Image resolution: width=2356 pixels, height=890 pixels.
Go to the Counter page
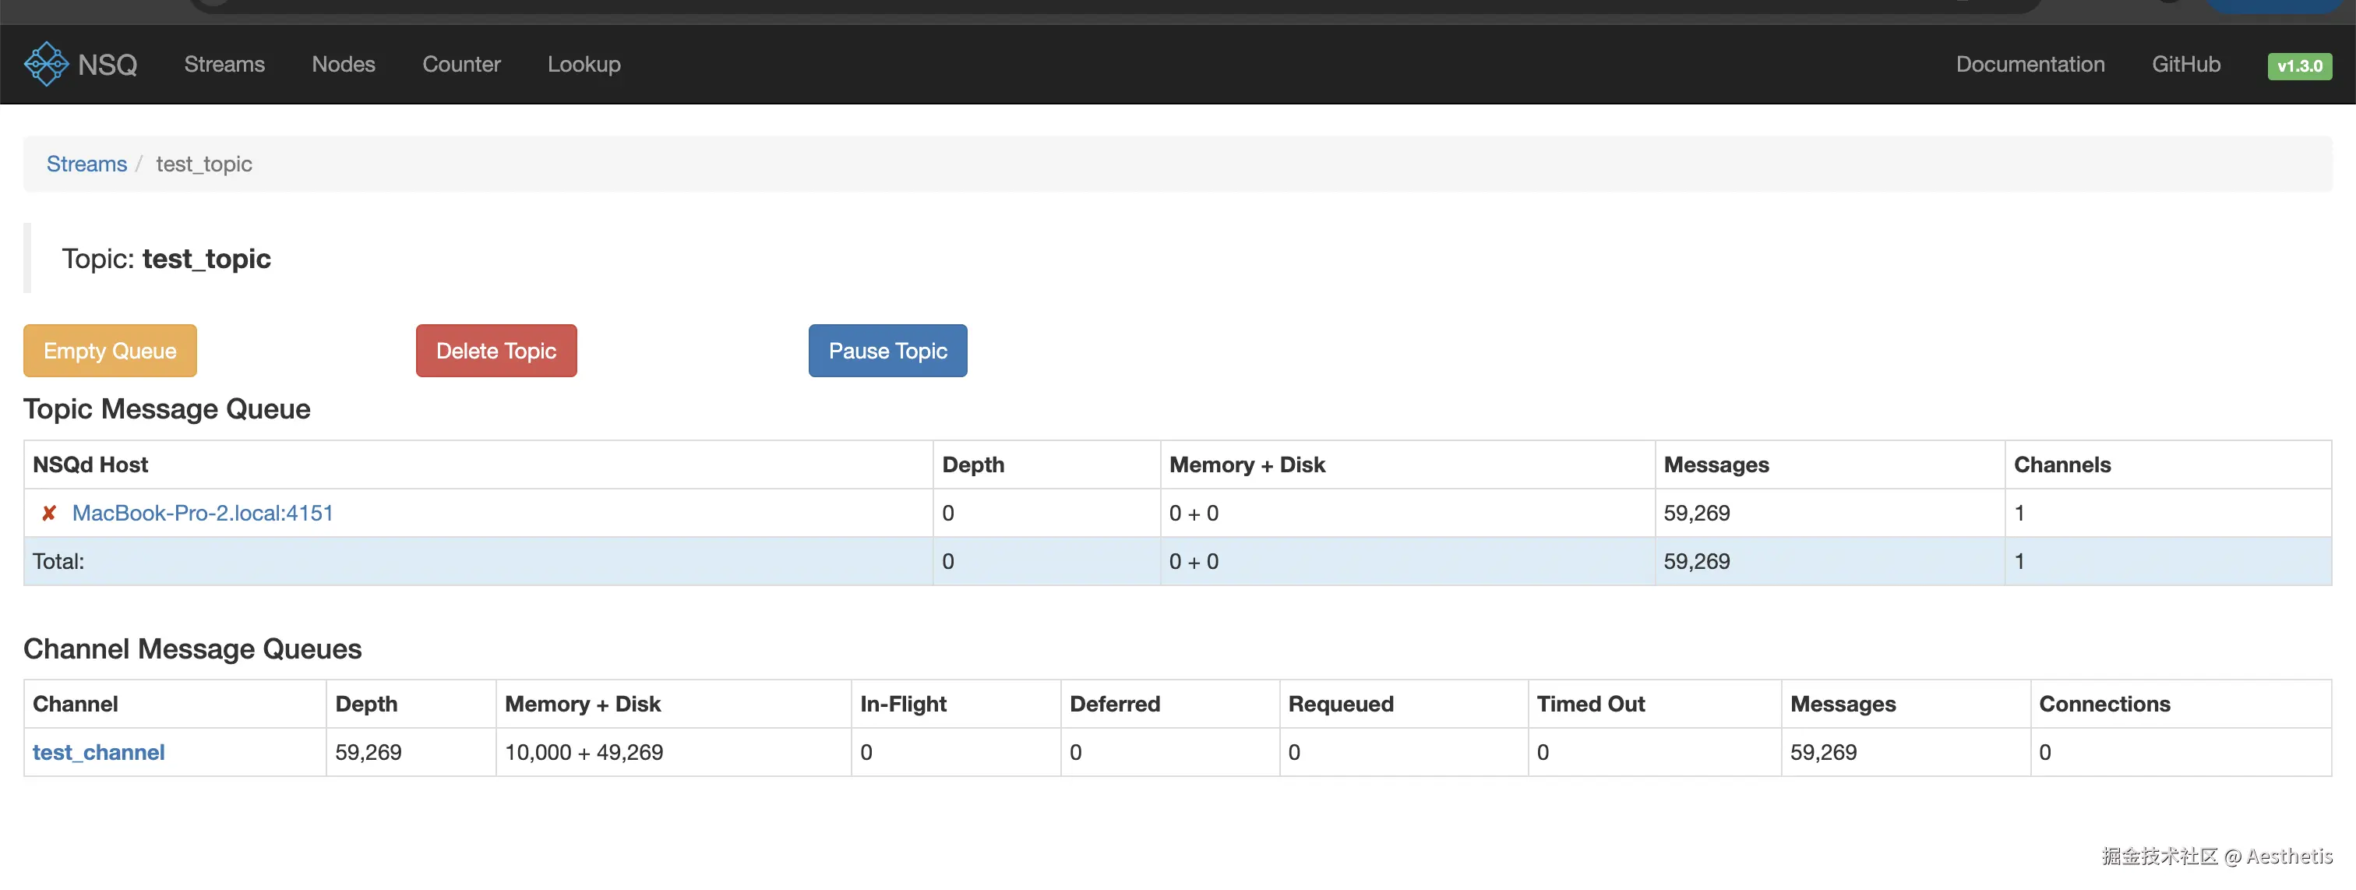tap(461, 64)
